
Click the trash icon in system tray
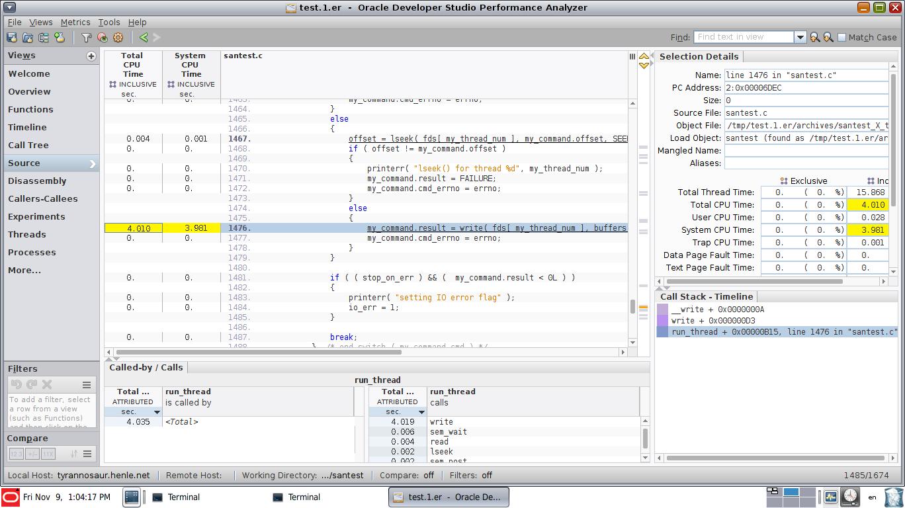coord(893,497)
